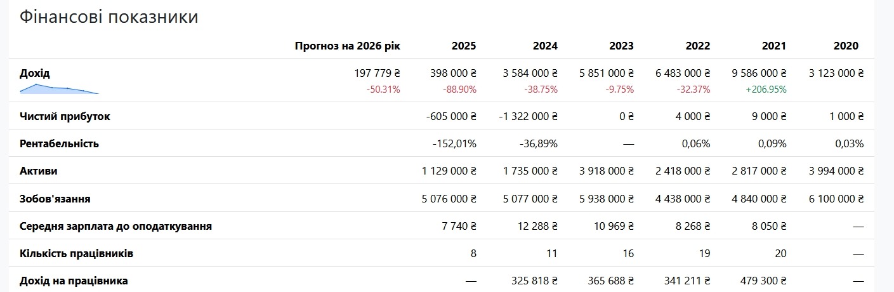
Task: Click the Дохід row label
Action: (35, 73)
